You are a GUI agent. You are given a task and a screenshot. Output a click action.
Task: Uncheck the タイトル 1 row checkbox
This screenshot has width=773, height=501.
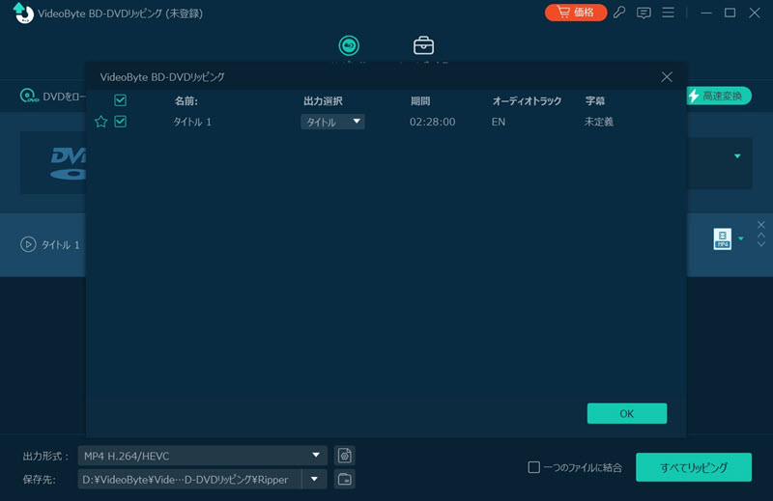pyautogui.click(x=120, y=122)
